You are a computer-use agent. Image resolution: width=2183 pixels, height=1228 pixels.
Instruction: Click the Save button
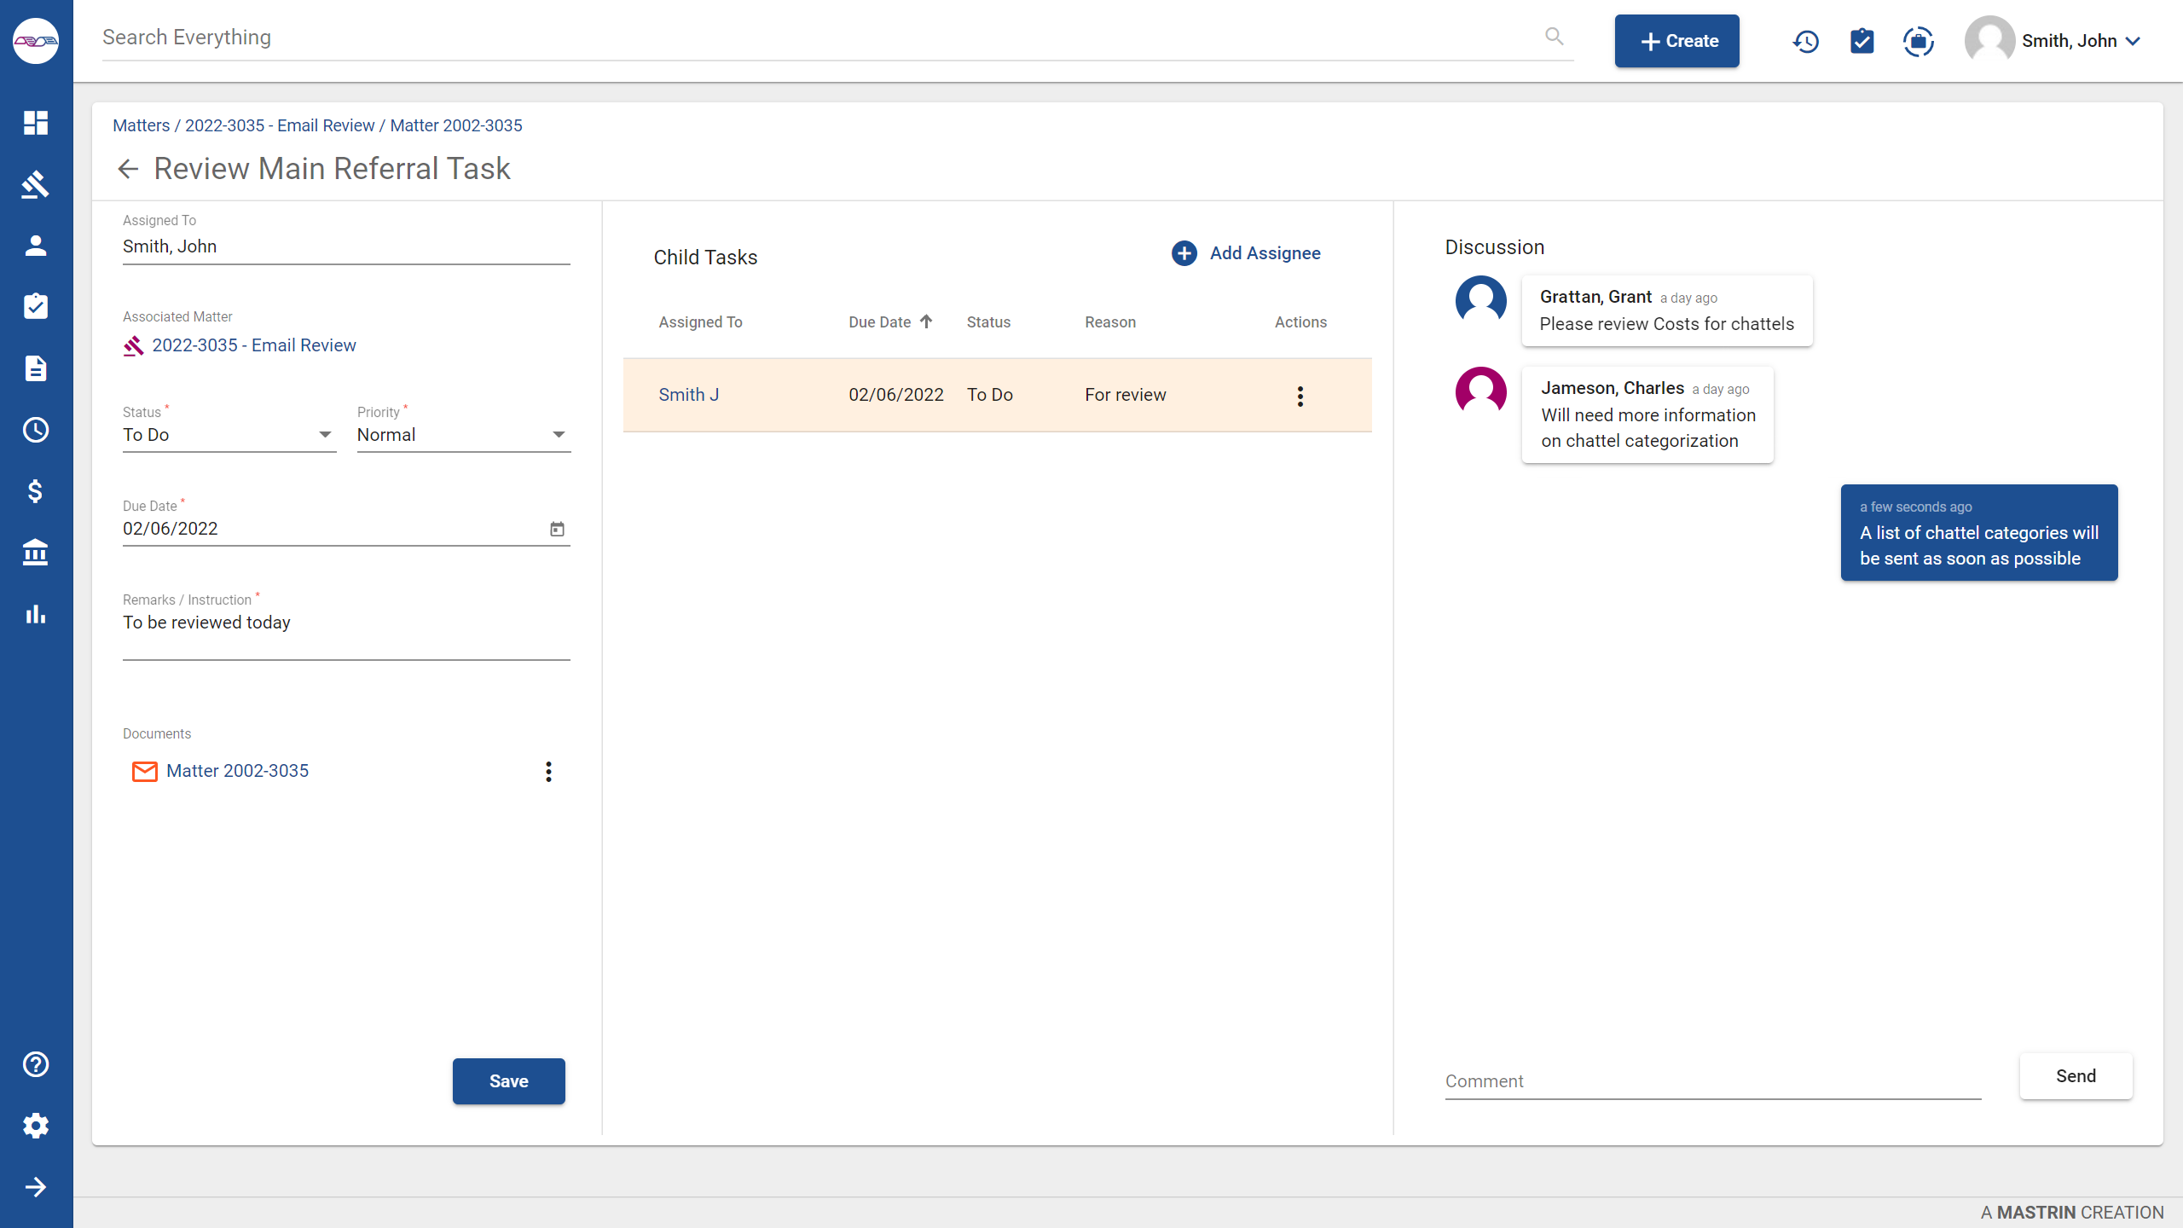click(508, 1080)
